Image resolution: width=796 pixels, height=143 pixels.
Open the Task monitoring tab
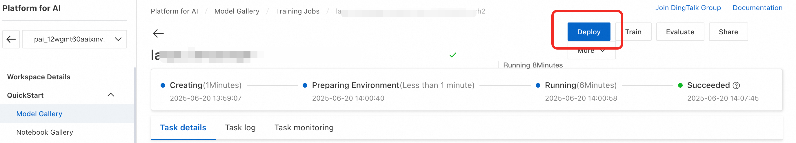point(304,128)
